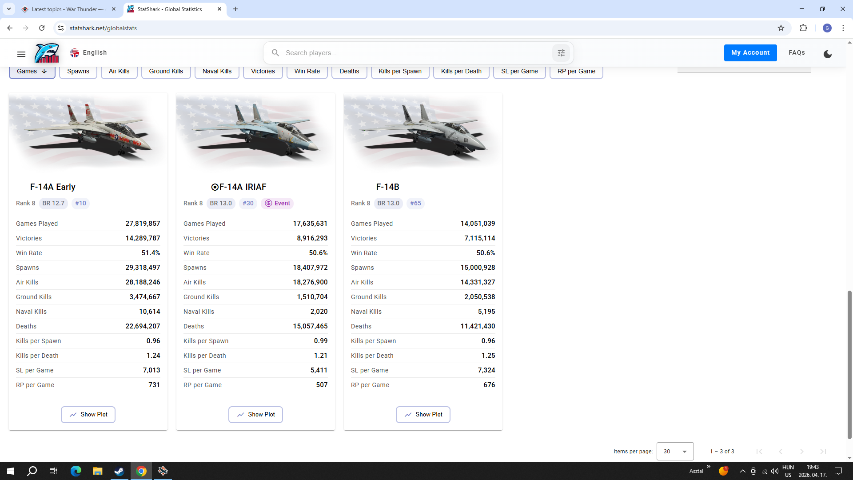853x480 pixels.
Task: Click the page vertical scrollbar
Action: pyautogui.click(x=849, y=364)
